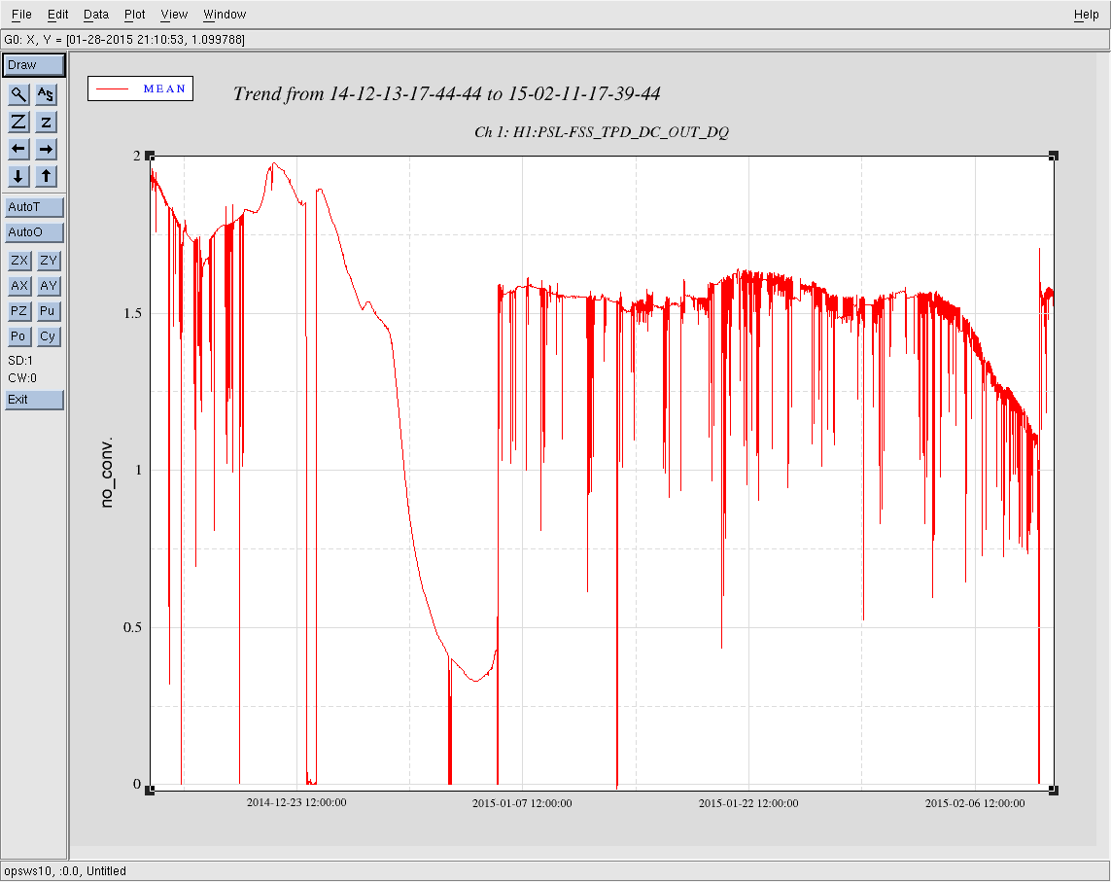The height and width of the screenshot is (882, 1111).
Task: Open the File menu
Action: tap(21, 15)
